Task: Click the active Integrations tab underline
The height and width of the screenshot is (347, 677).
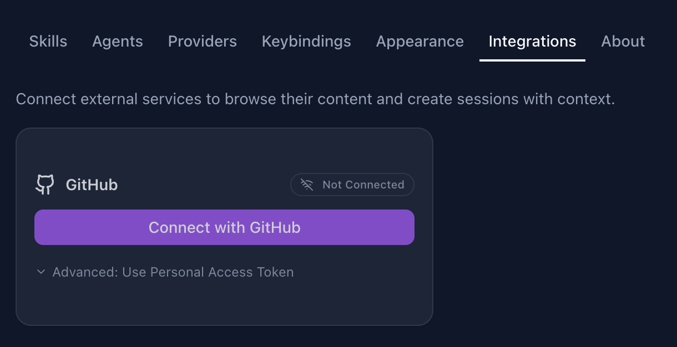Action: pyautogui.click(x=532, y=58)
